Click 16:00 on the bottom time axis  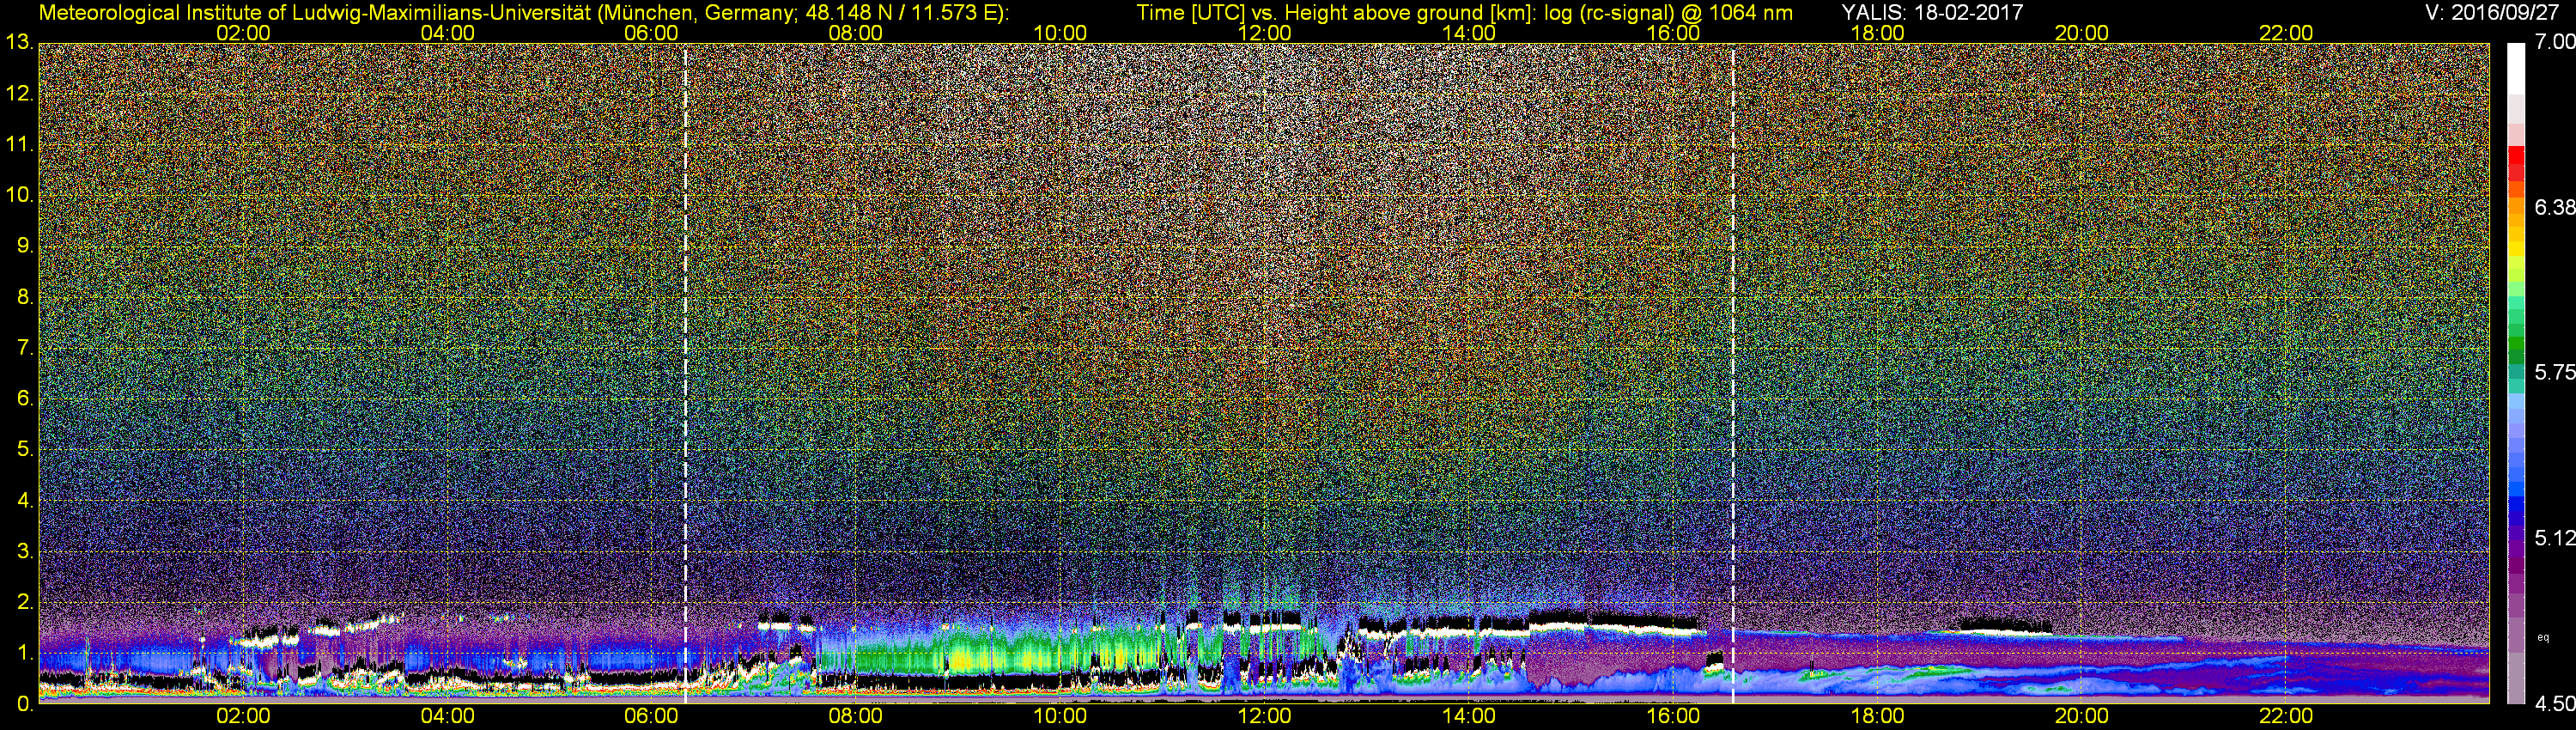pos(1673,716)
